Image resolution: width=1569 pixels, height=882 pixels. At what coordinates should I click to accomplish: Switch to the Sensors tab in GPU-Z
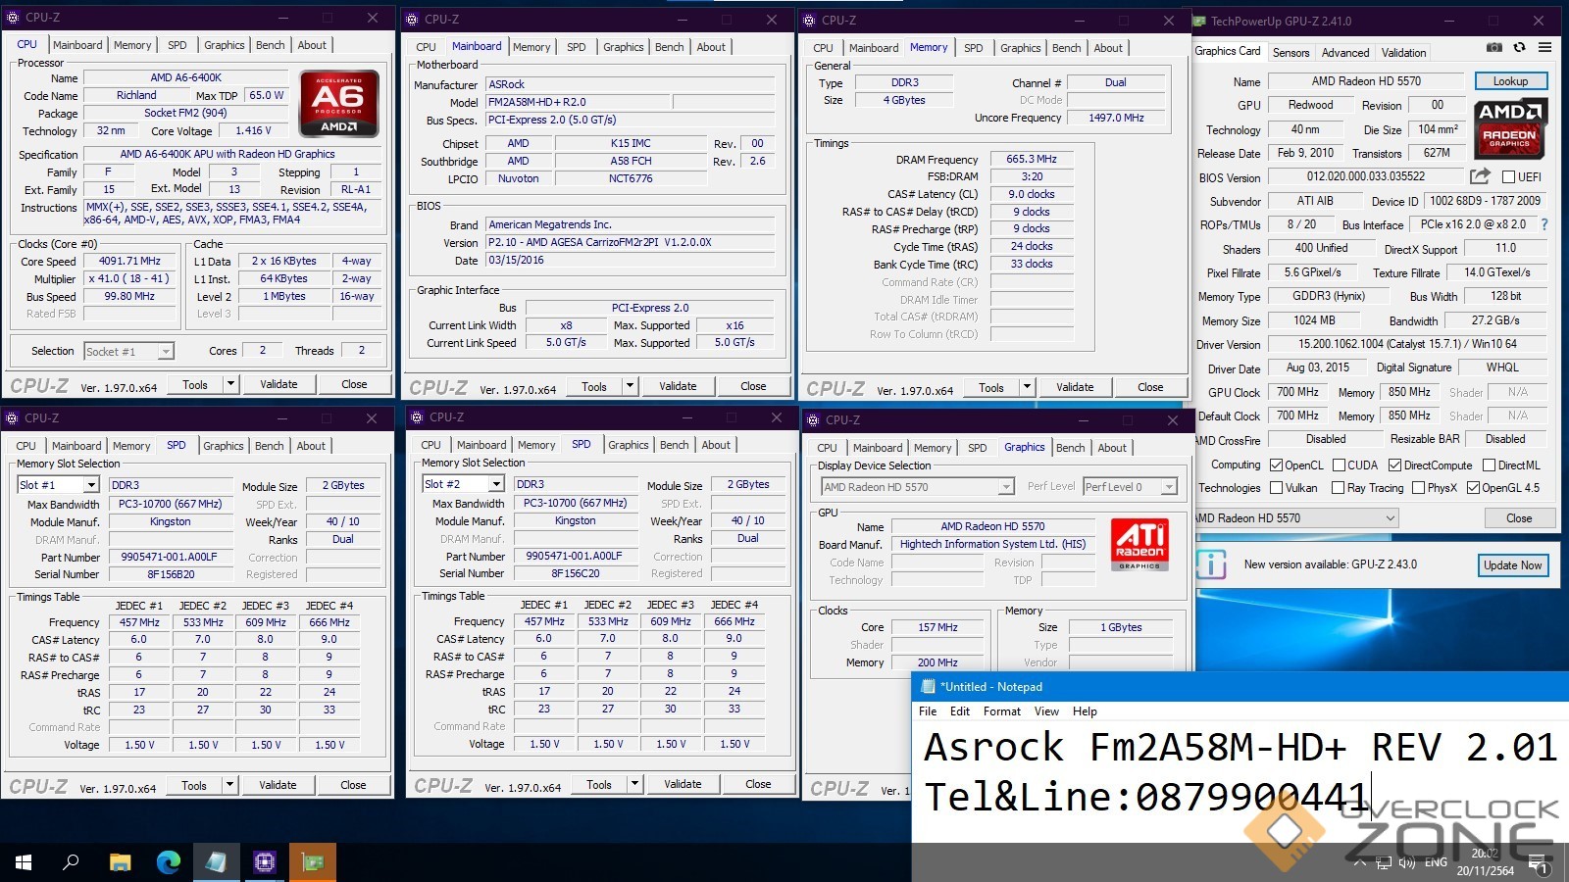1291,53
